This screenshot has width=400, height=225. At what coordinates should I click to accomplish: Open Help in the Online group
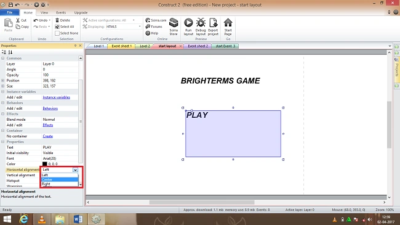pos(152,33)
